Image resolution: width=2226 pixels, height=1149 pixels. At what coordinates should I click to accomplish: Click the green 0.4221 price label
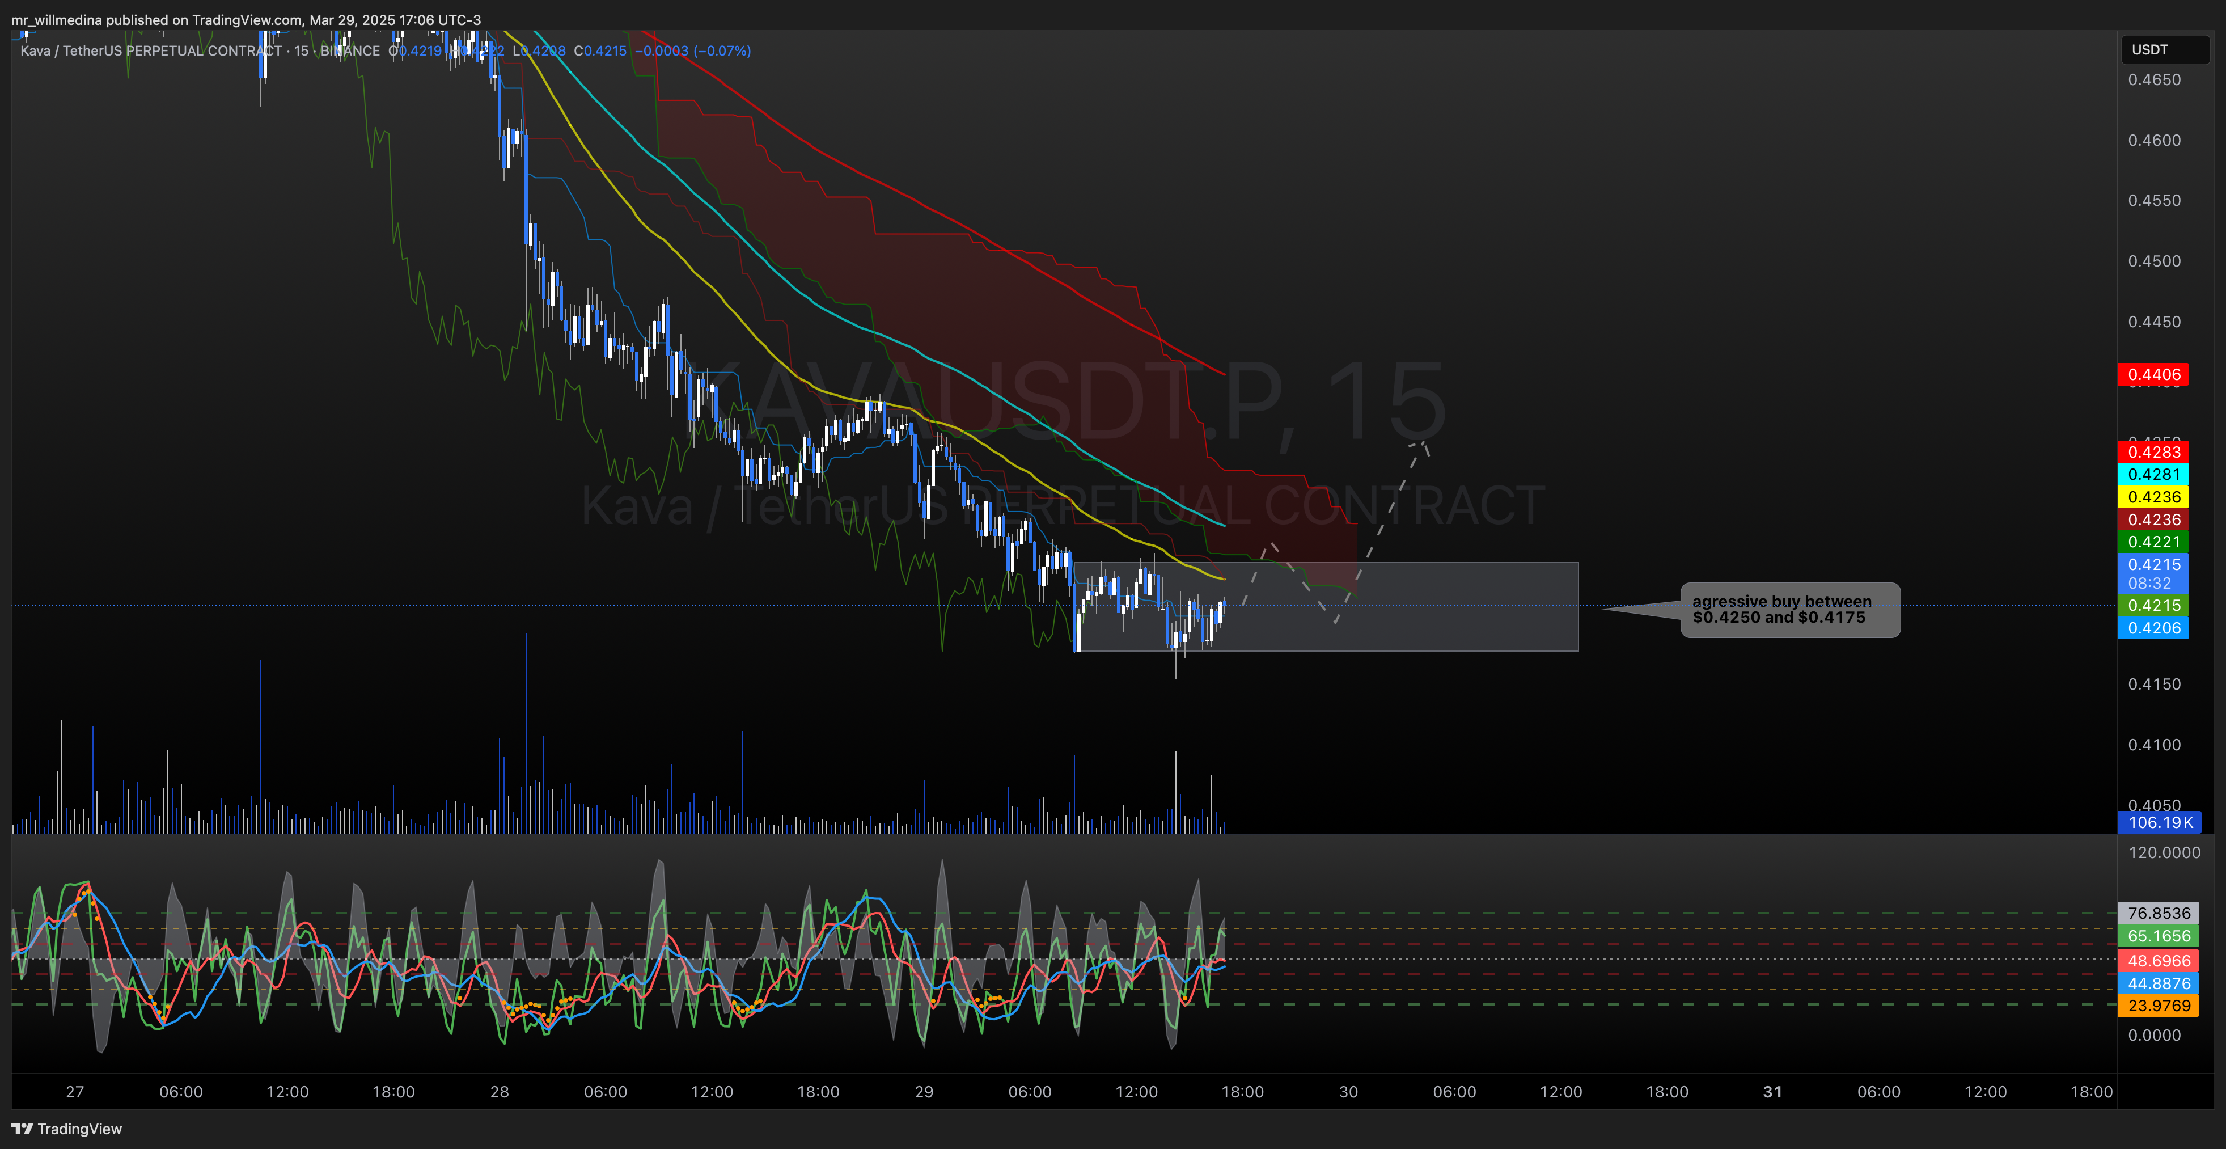(x=2153, y=542)
